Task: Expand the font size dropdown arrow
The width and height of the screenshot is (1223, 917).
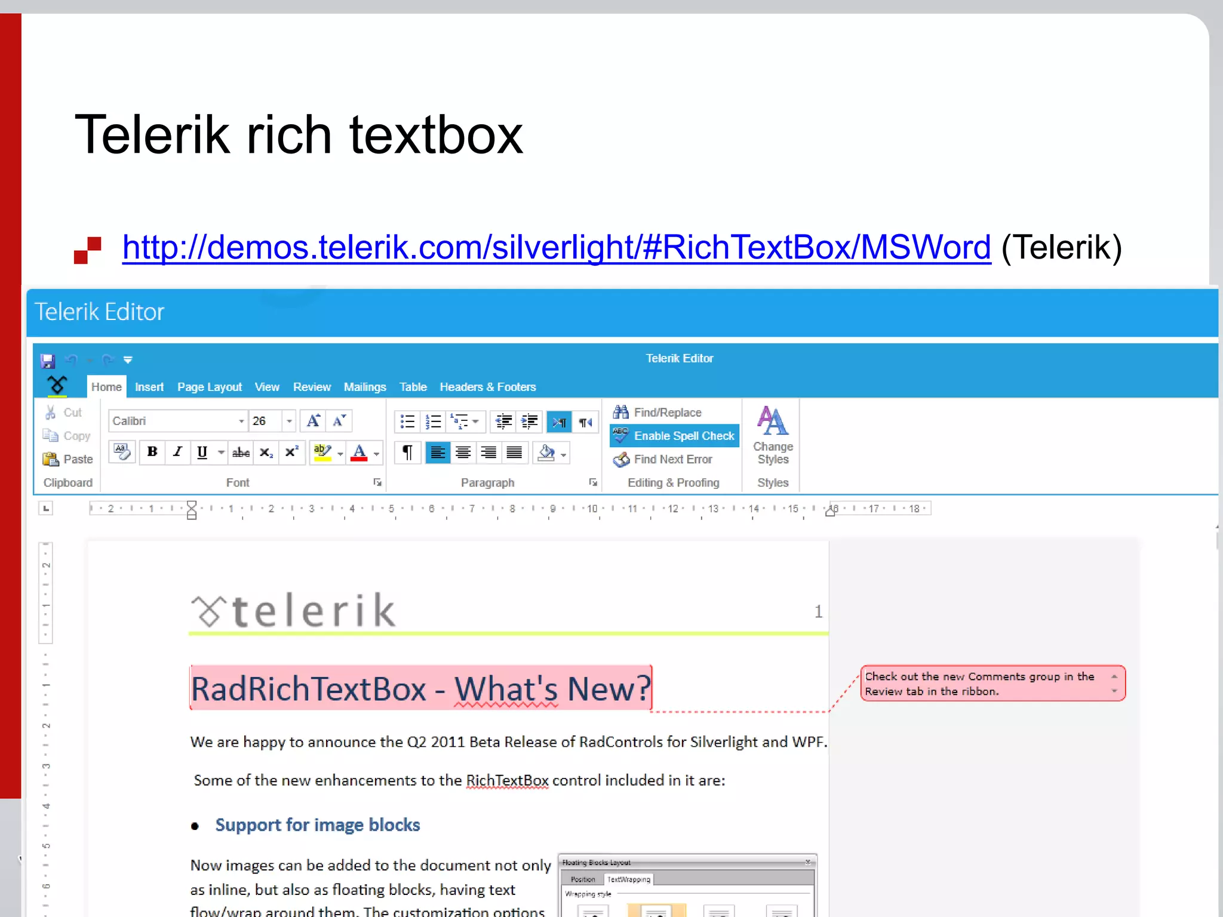Action: tap(289, 421)
